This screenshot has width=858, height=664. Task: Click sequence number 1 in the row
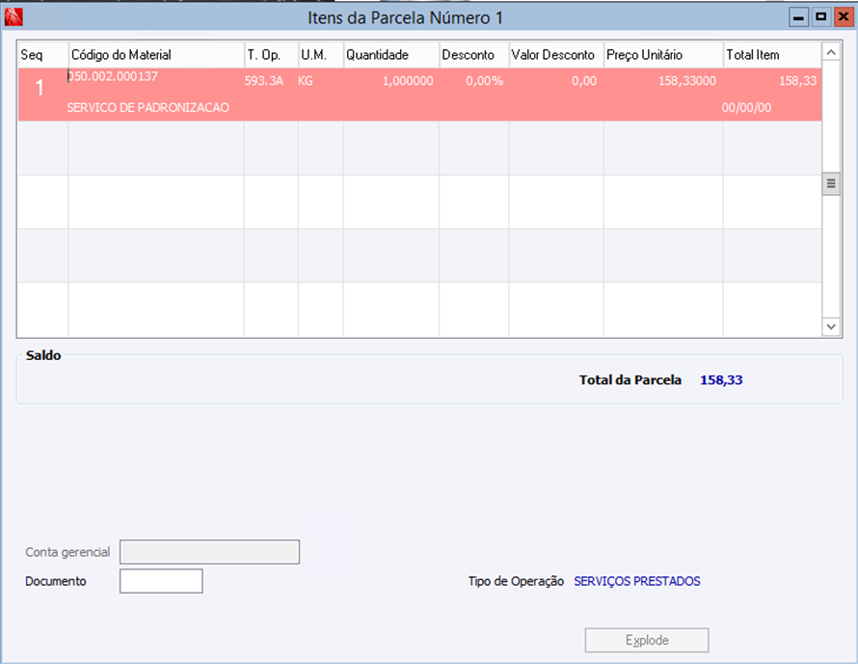click(40, 88)
